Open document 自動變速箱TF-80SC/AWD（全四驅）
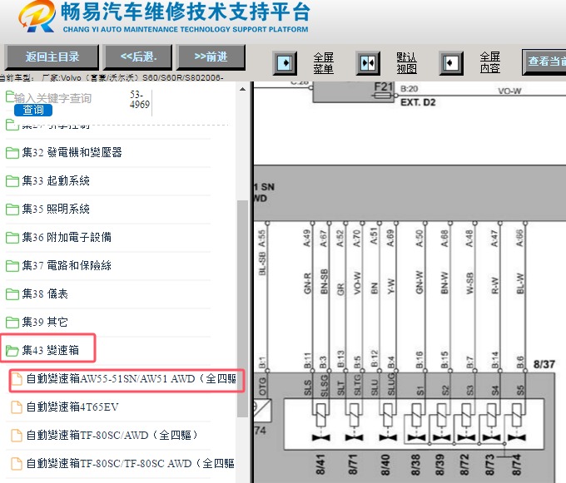This screenshot has width=566, height=483. (x=112, y=435)
